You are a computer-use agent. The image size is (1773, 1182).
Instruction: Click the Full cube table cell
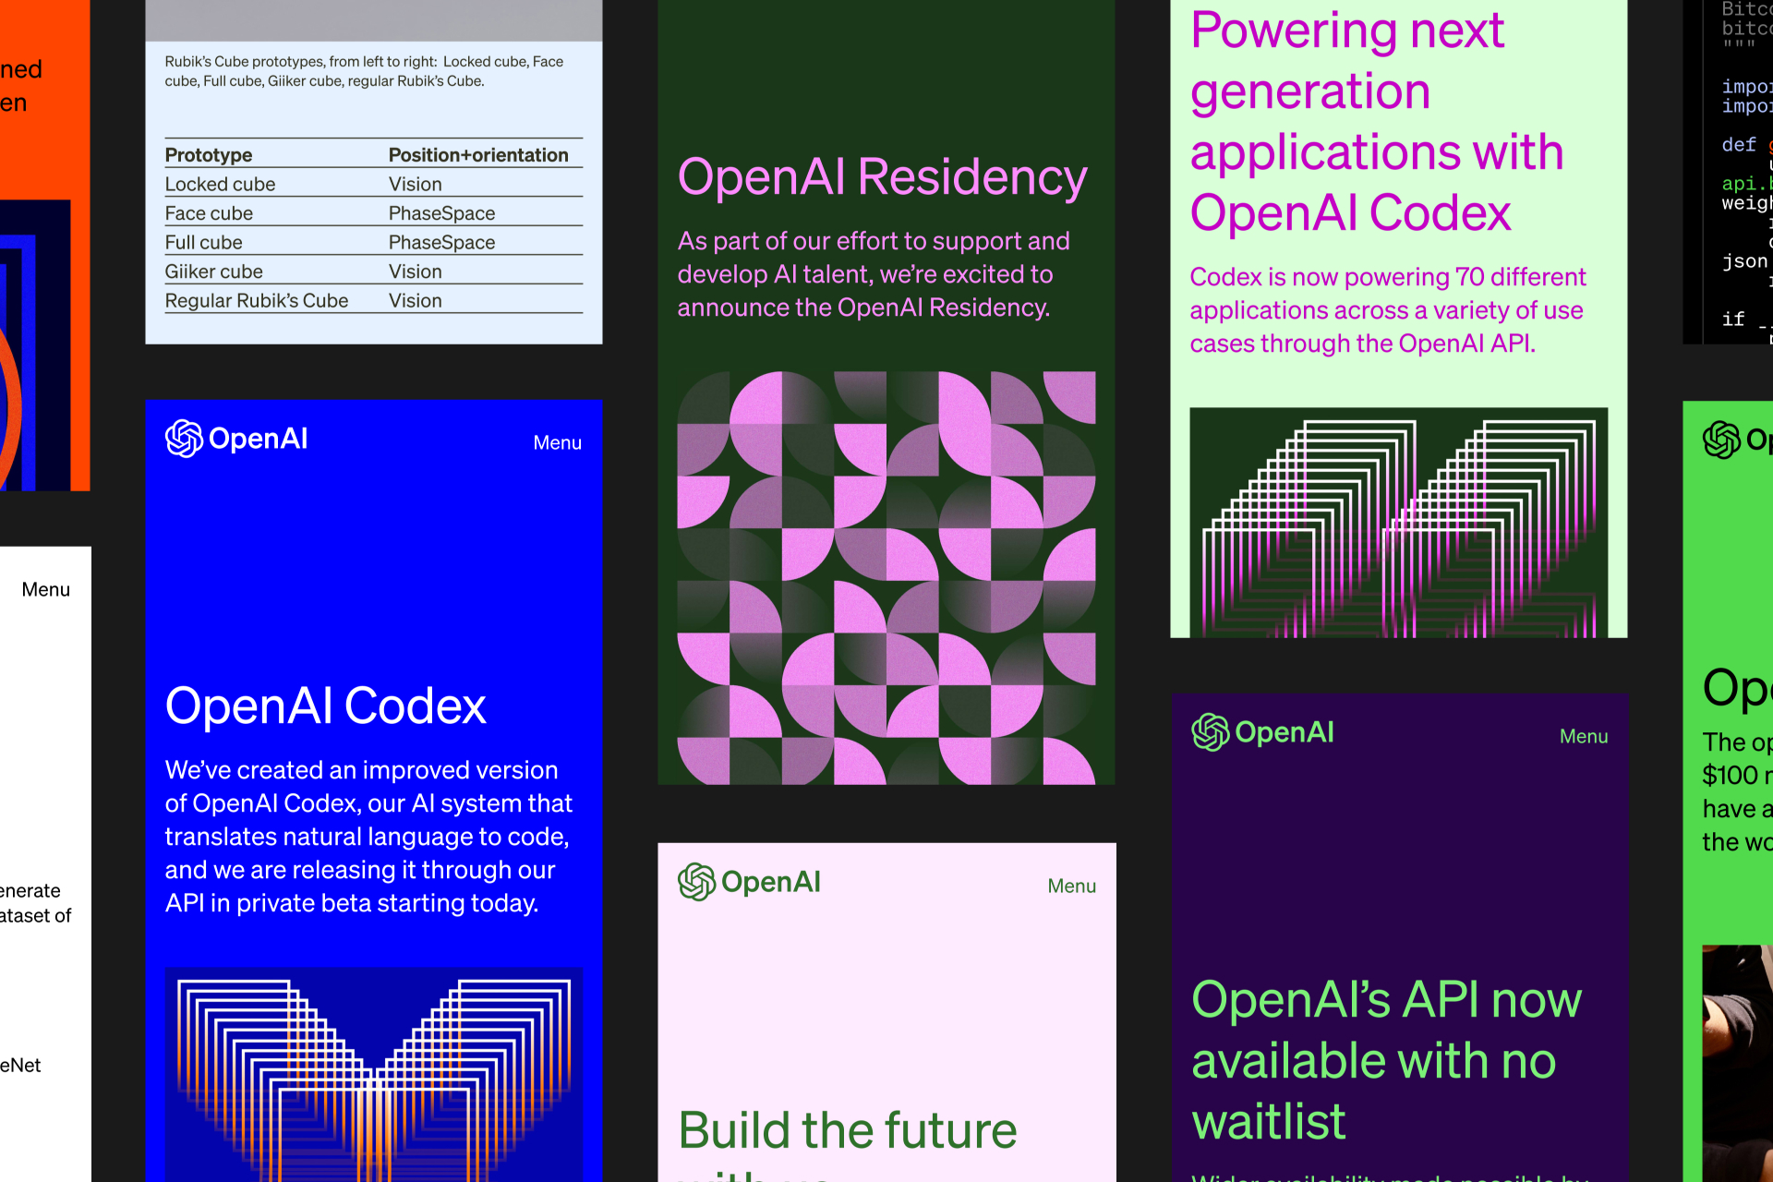pyautogui.click(x=203, y=242)
